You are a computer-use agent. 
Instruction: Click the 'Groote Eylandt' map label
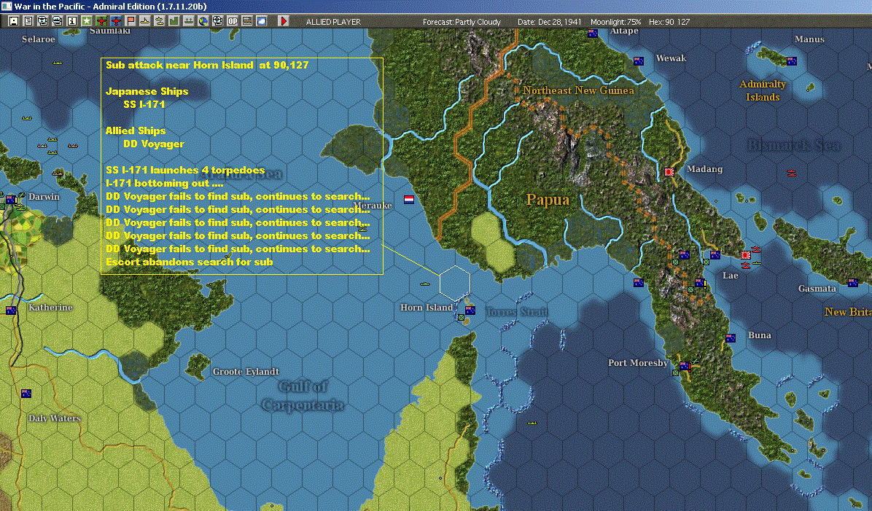point(246,372)
